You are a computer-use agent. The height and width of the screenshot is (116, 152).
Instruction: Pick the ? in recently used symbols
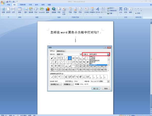point(59,77)
